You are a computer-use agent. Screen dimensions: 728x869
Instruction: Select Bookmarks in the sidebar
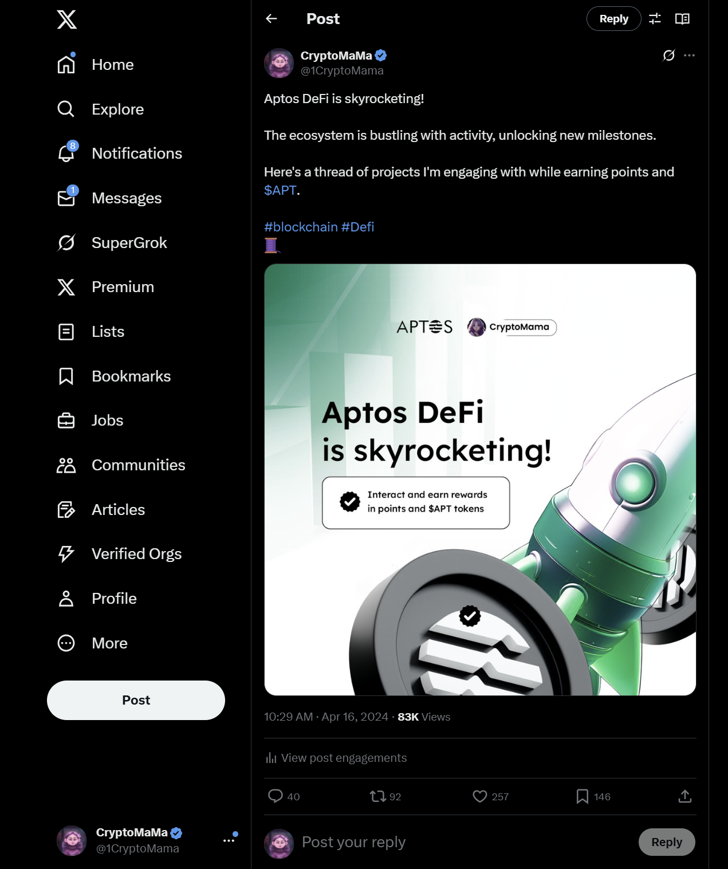pos(113,376)
